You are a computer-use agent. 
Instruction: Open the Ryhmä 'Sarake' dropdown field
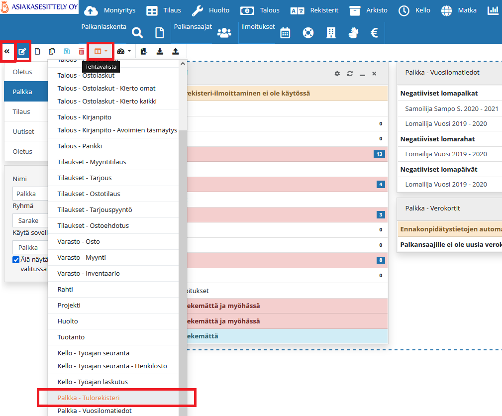point(30,220)
